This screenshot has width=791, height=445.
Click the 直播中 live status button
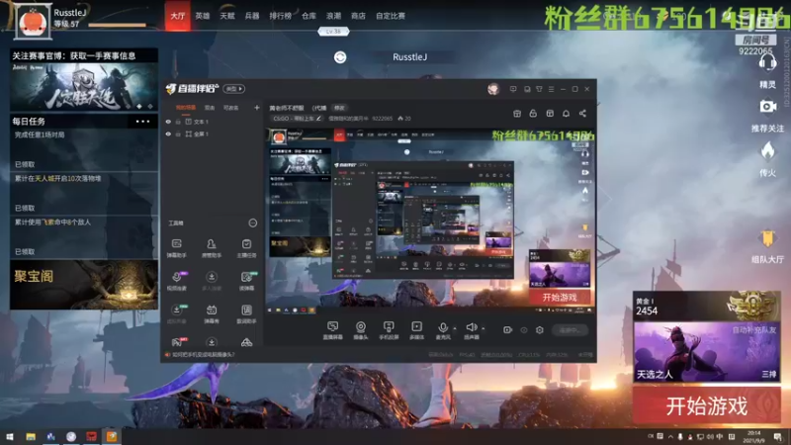(570, 330)
